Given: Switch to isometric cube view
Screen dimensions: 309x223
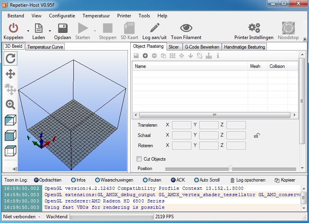Looking at the screenshot, I should point(10,120).
